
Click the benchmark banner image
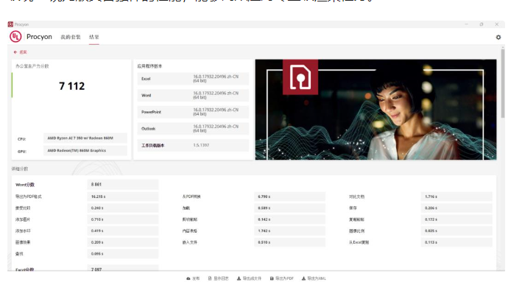coord(376,110)
